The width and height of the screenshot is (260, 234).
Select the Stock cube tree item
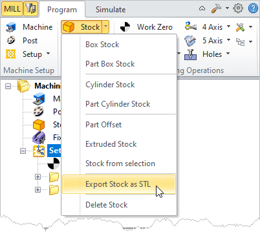click(x=39, y=125)
